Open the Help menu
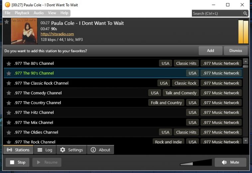The image size is (252, 173). pyautogui.click(x=64, y=13)
